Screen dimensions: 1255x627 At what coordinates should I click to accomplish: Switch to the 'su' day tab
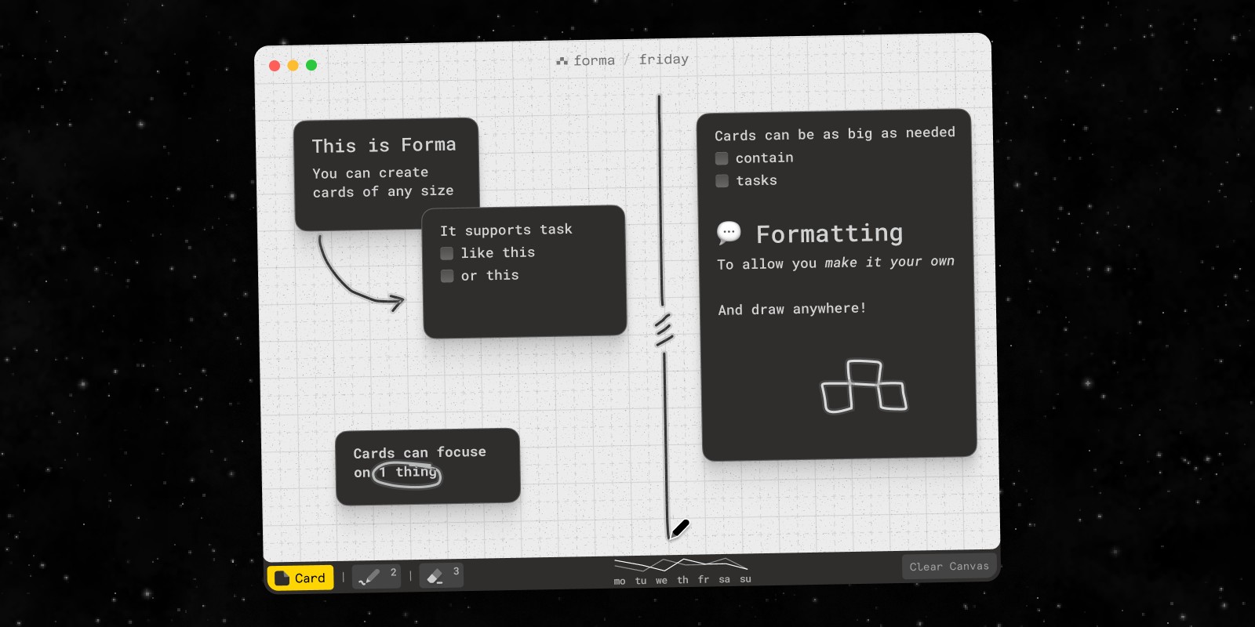tap(745, 578)
